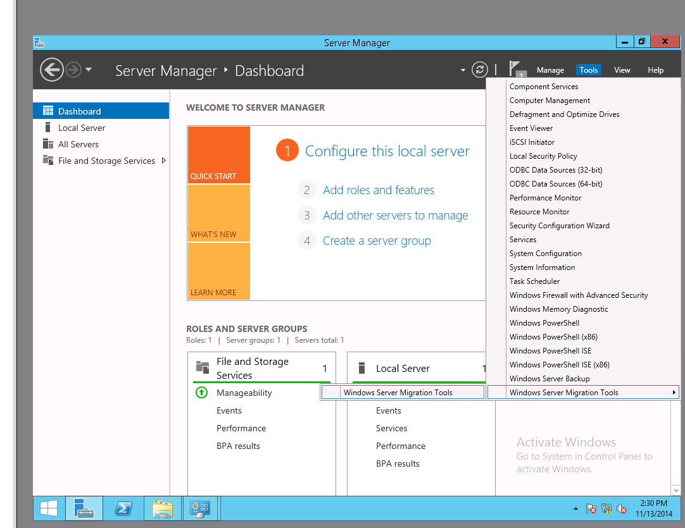The width and height of the screenshot is (685, 528).
Task: Click the Refresh dashboard icon
Action: click(480, 70)
